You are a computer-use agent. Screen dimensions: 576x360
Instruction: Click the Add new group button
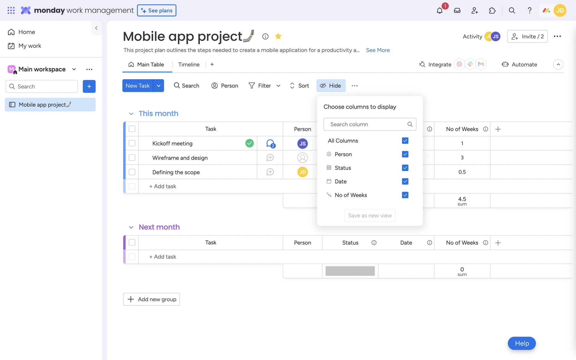pyautogui.click(x=151, y=299)
